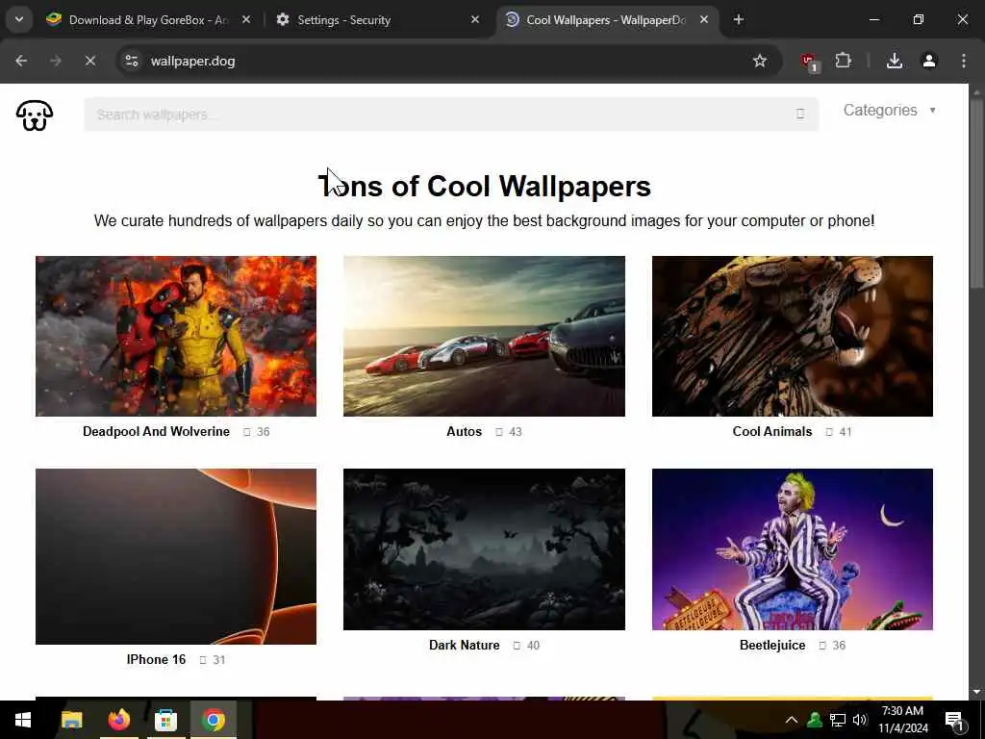This screenshot has height=739, width=985.
Task: Click the Deadpool and Wolverine thumbnail
Action: coord(176,336)
